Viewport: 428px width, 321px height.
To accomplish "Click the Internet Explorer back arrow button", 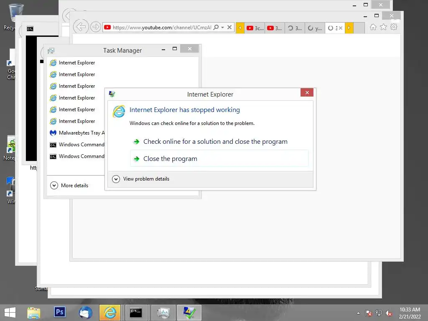I will [x=81, y=27].
